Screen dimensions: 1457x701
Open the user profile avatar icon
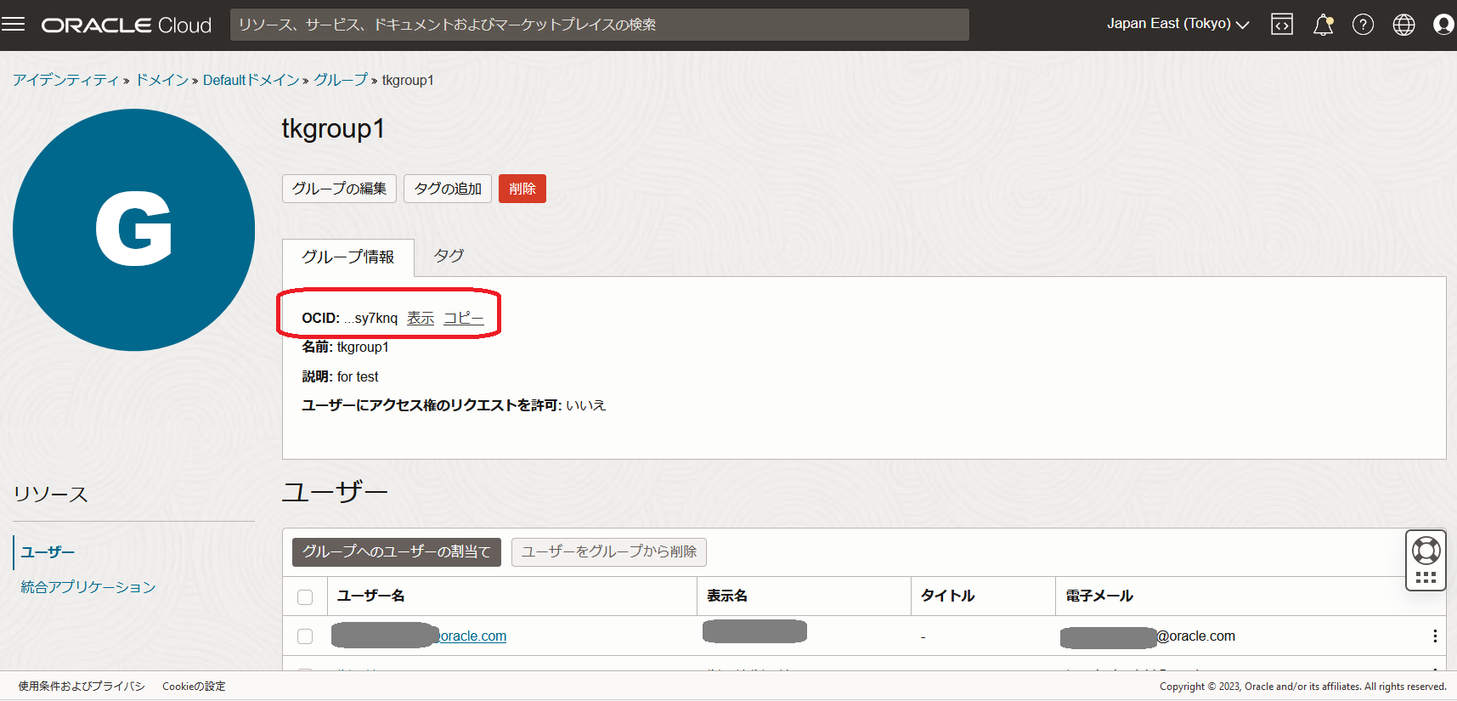point(1443,25)
